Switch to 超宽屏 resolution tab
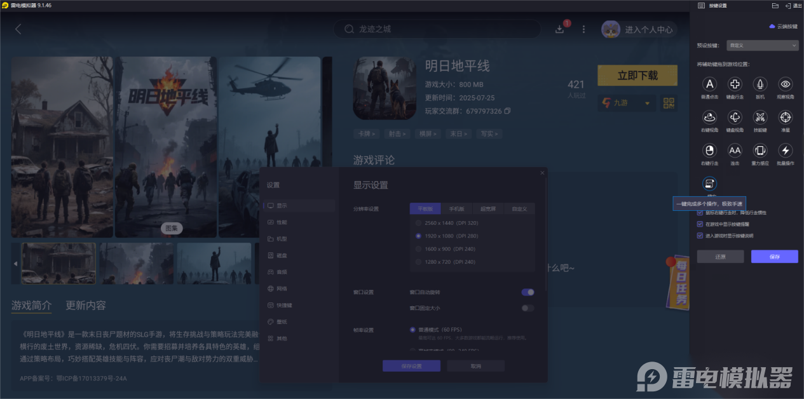Image resolution: width=804 pixels, height=399 pixels. pos(487,208)
